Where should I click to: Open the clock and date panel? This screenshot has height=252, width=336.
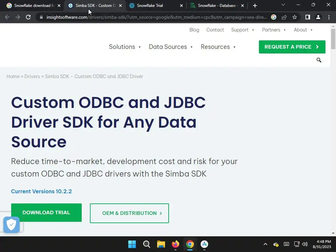pos(322,244)
